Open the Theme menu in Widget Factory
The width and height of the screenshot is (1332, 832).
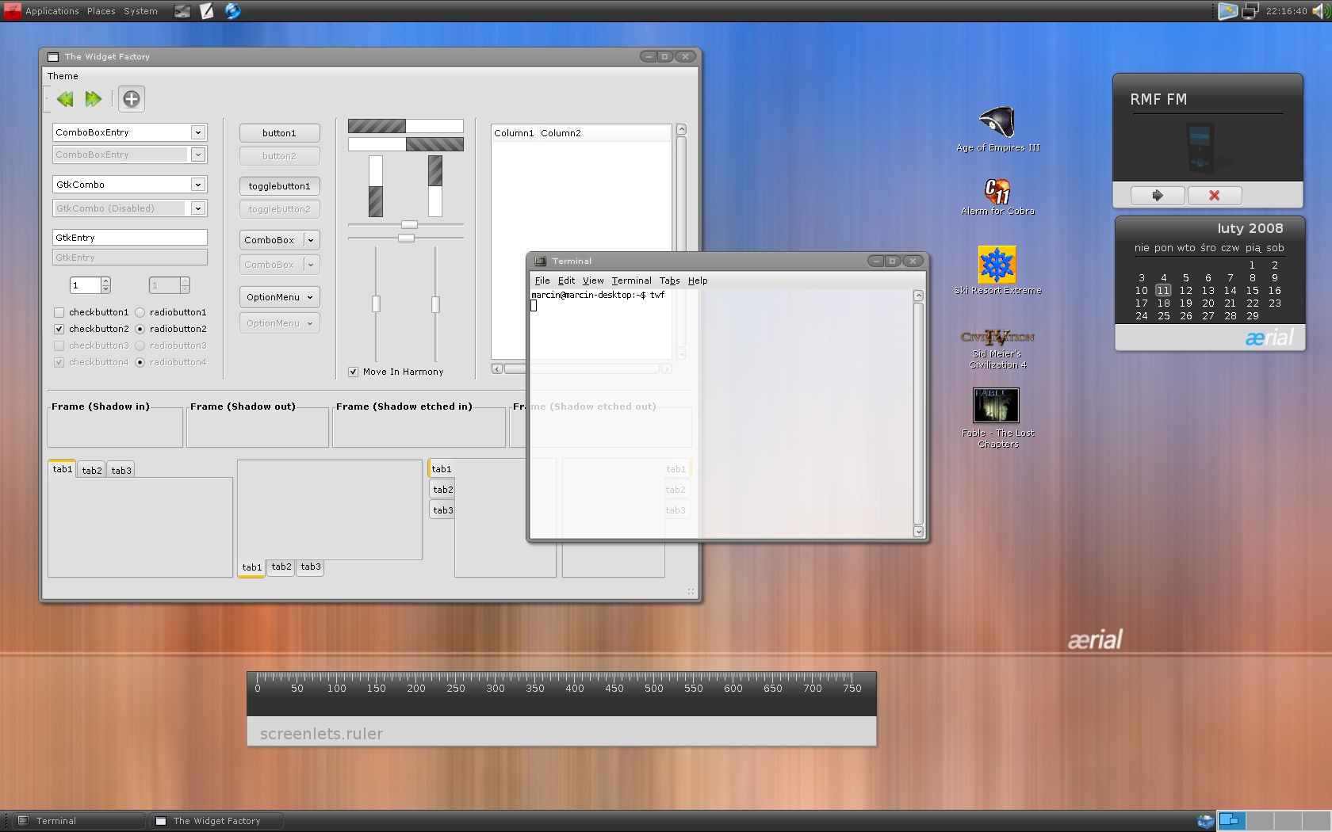(63, 76)
